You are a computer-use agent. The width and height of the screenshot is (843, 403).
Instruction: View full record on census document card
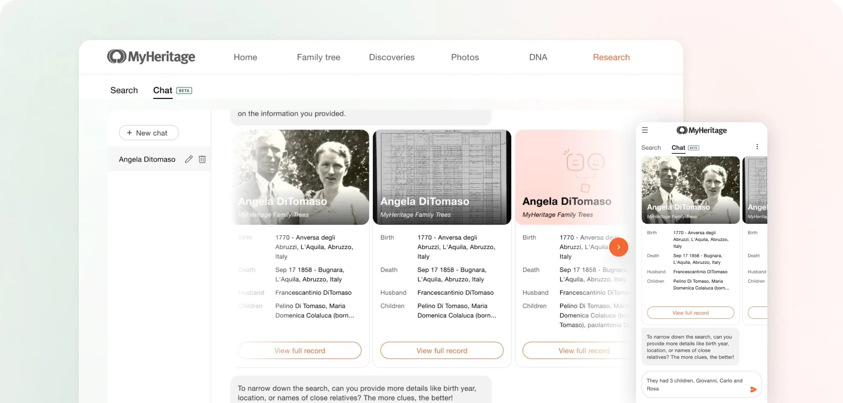point(441,351)
